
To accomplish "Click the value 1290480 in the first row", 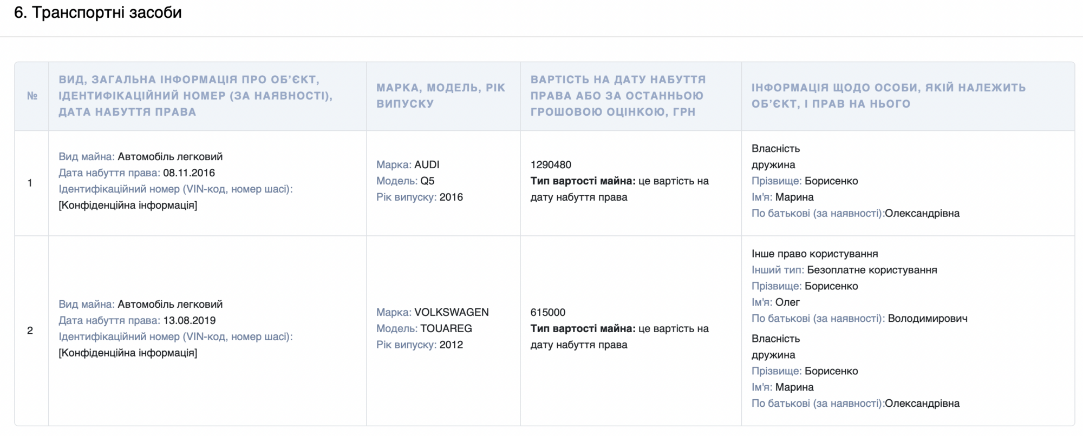I will (551, 164).
